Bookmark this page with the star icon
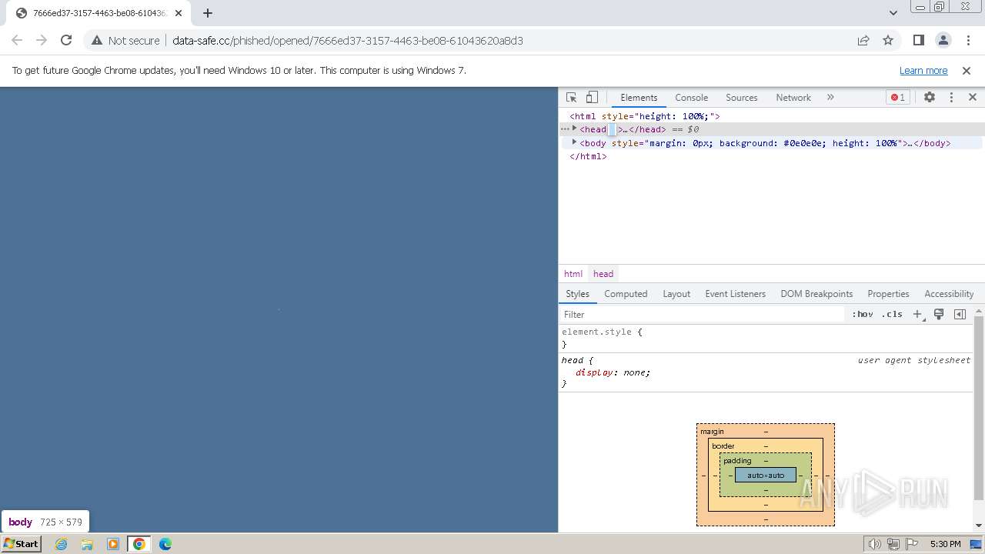The width and height of the screenshot is (985, 554). pyautogui.click(x=888, y=40)
